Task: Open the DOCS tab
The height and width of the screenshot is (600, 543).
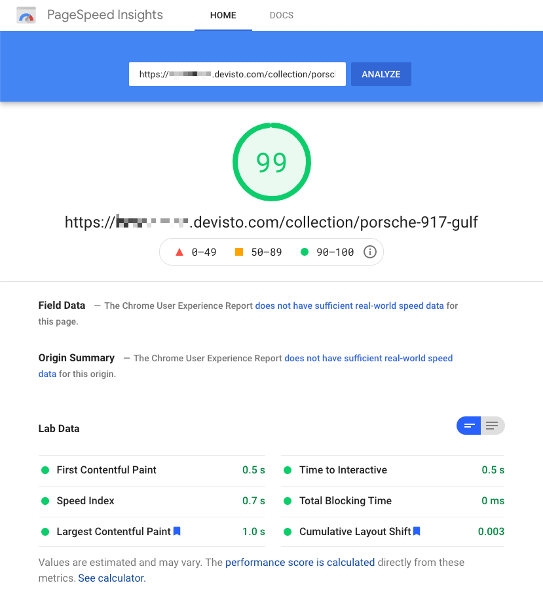Action: pos(282,15)
